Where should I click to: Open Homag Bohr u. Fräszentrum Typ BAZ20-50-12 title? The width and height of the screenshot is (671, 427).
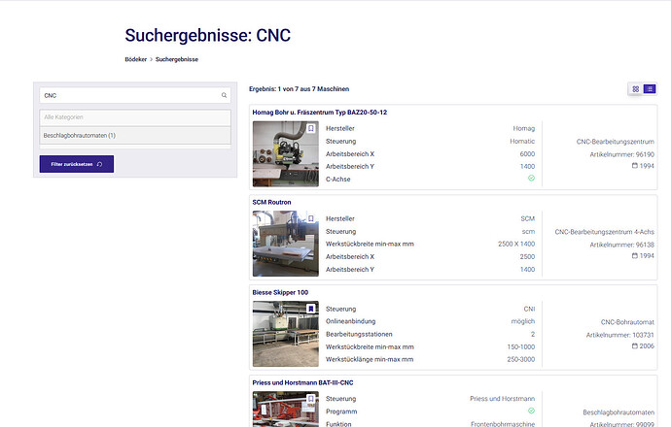(x=320, y=113)
